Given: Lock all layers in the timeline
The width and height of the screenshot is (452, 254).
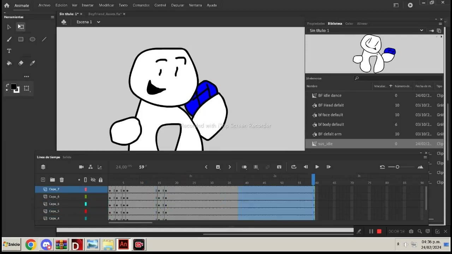Looking at the screenshot, I should tap(101, 180).
